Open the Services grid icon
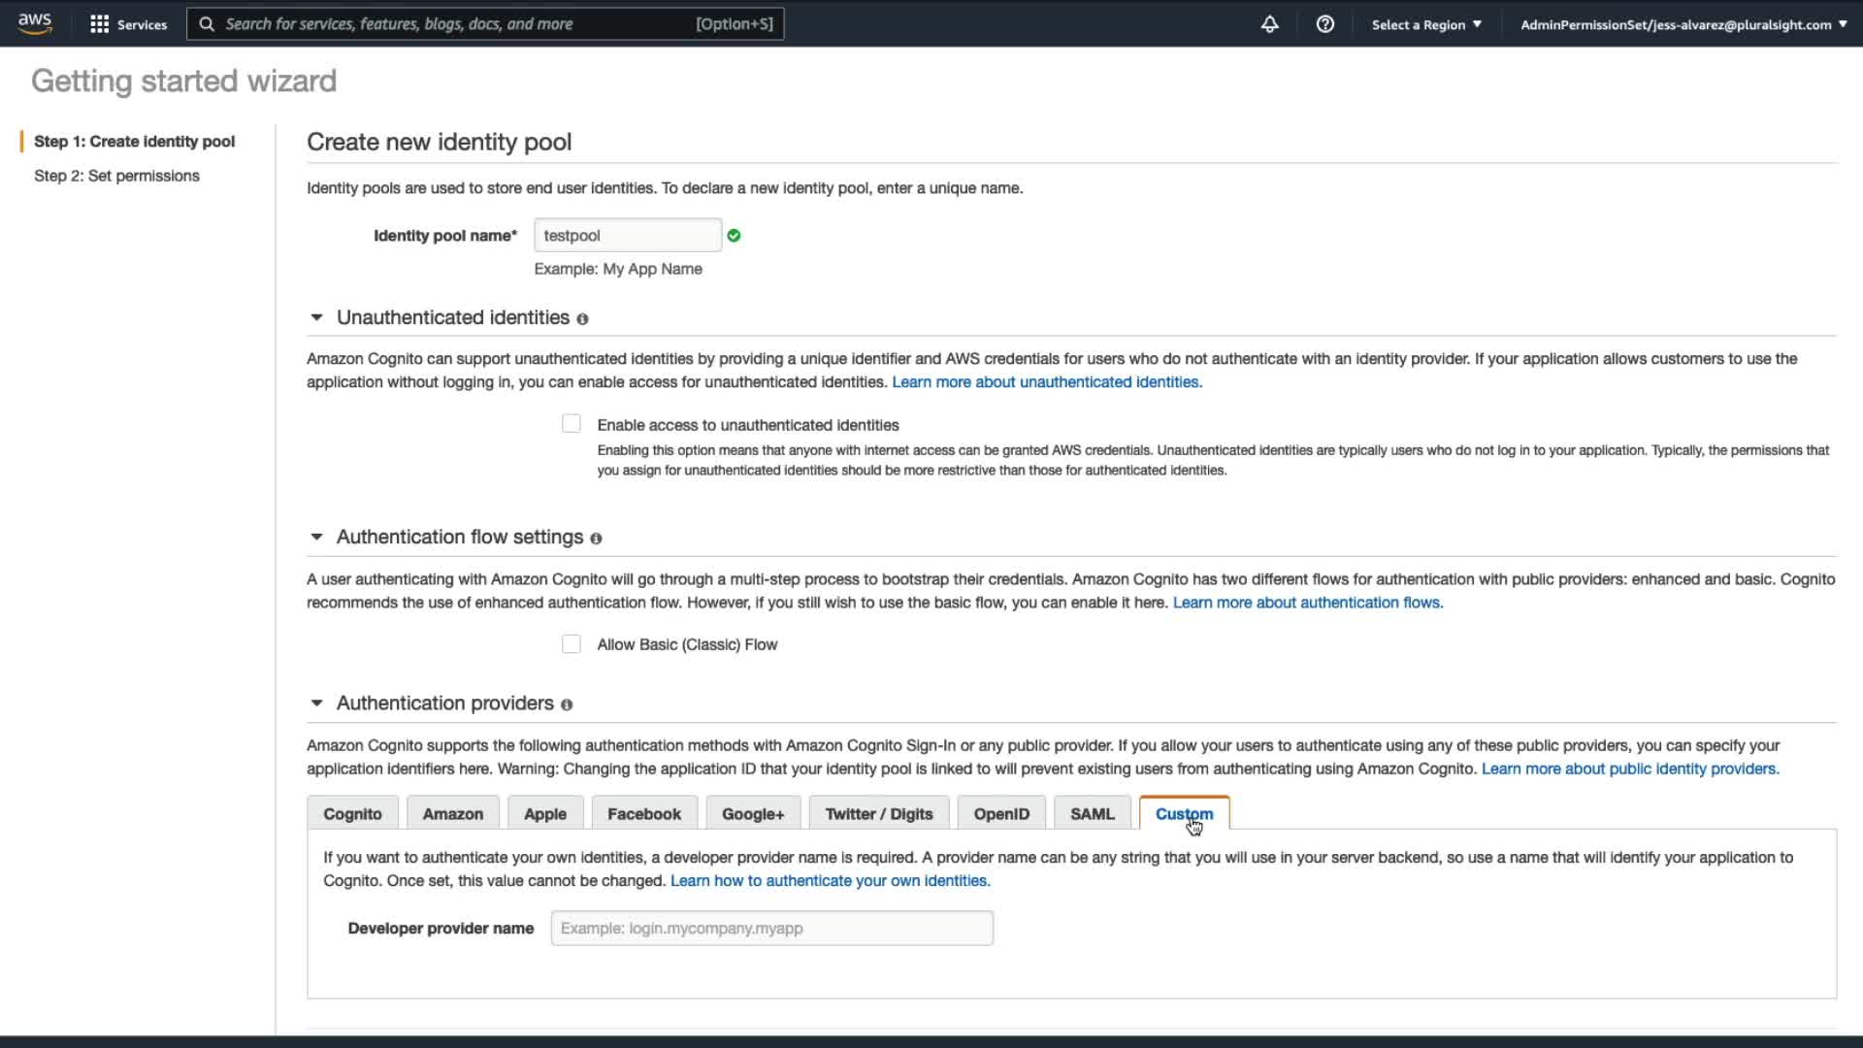 99,24
